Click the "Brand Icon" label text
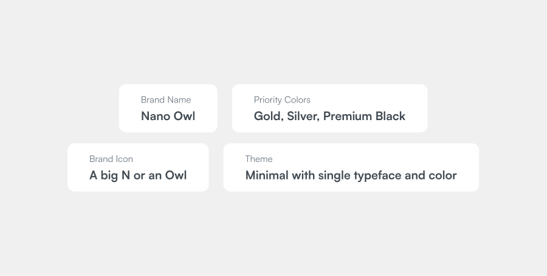Screen dimensions: 547x276 click(x=111, y=159)
